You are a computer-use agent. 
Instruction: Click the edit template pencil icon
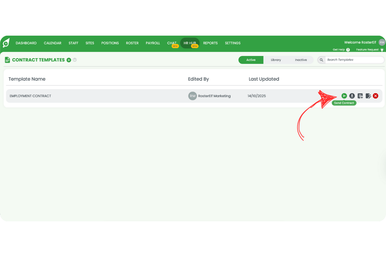(368, 96)
